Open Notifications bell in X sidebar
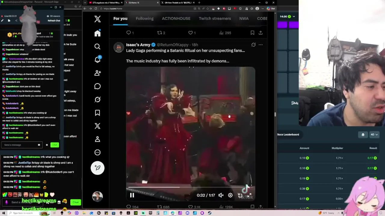Image resolution: width=385 pixels, height=216 pixels. pos(97,59)
